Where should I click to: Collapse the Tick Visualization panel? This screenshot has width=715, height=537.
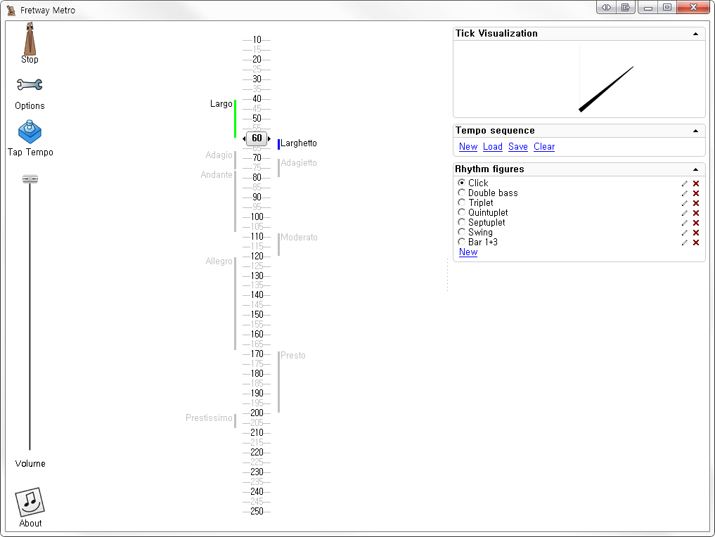(695, 34)
